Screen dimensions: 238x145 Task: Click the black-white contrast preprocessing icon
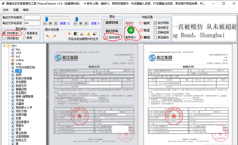click(76, 34)
